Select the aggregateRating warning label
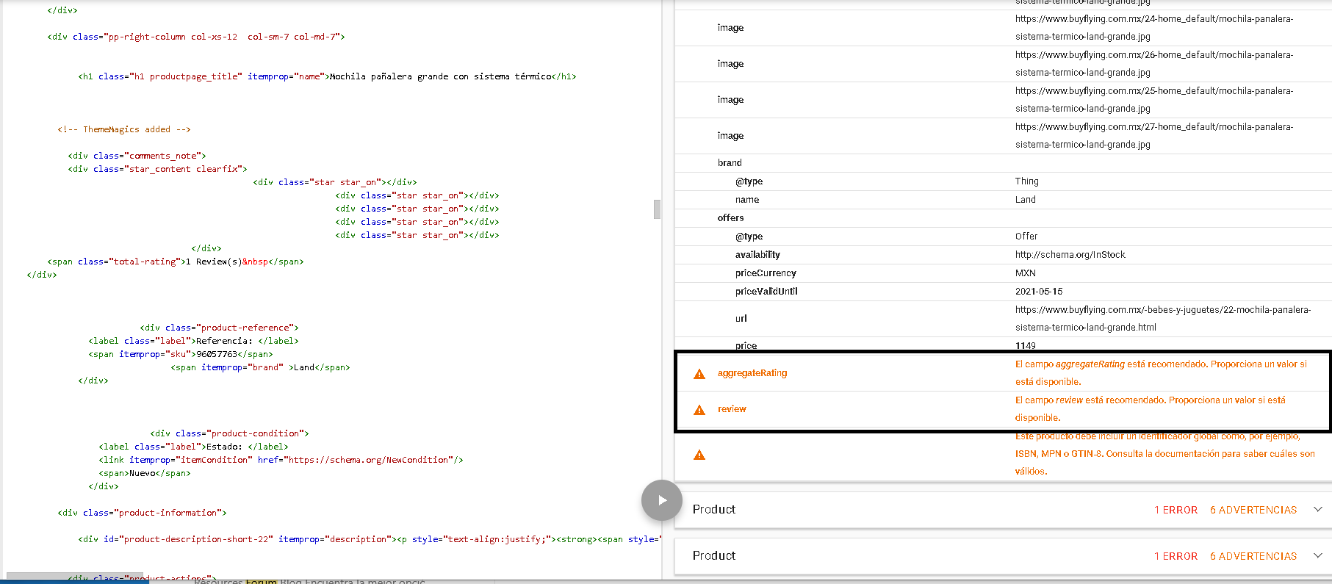Viewport: 1332px width, 584px height. [x=752, y=373]
